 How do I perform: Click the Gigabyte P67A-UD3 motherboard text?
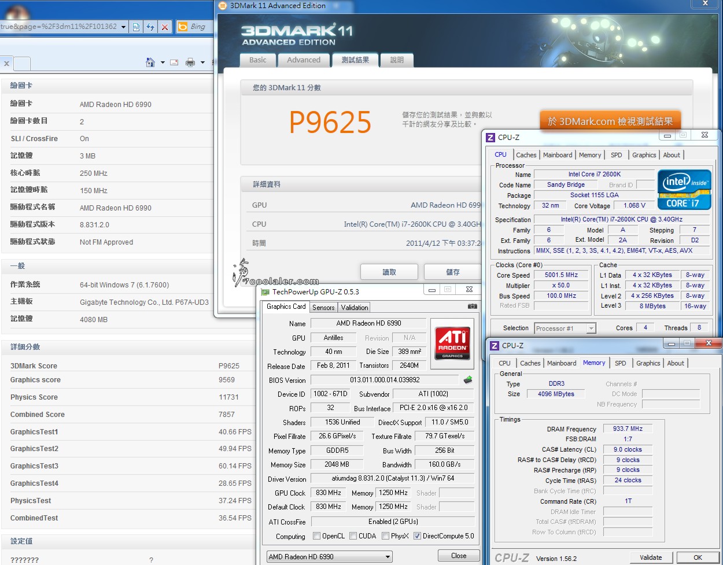coord(144,302)
